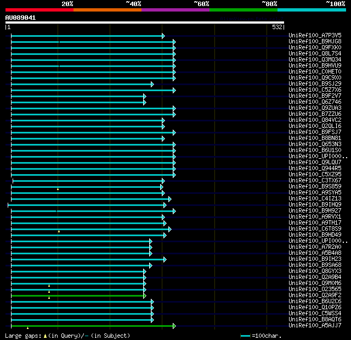Click the red 20% identity legend segment

[x=39, y=10]
